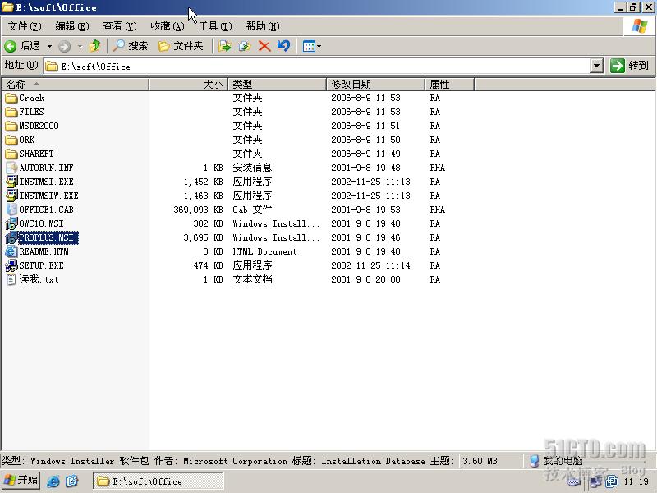Expand the address bar dropdown
This screenshot has height=493, width=657.
tap(597, 66)
